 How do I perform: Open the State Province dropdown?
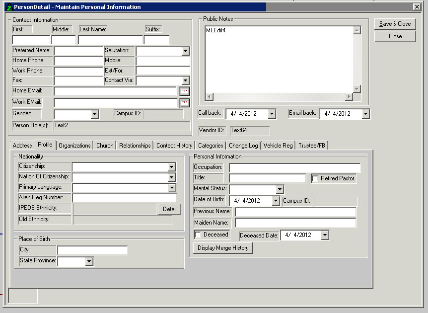tap(89, 261)
